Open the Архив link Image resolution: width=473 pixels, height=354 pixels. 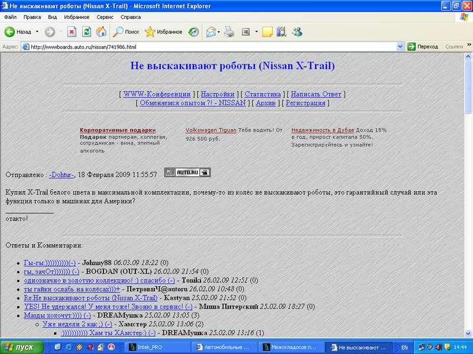point(265,103)
